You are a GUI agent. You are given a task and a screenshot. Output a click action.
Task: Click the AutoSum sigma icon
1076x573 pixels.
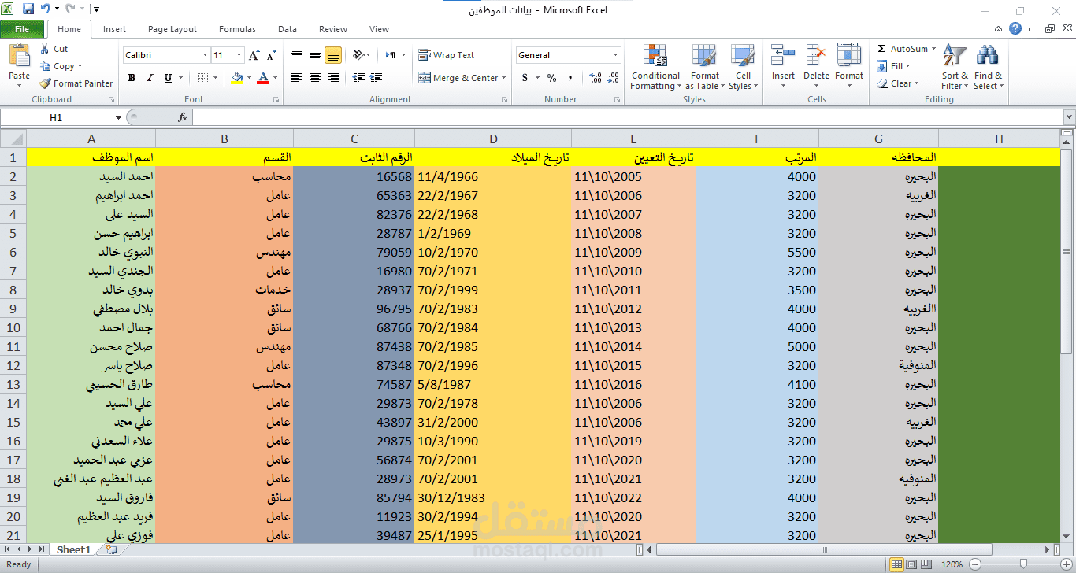[x=882, y=49]
